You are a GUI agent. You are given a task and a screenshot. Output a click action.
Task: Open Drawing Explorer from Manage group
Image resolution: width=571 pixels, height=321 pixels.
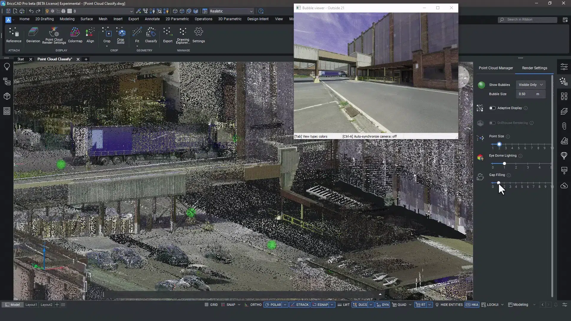click(183, 35)
